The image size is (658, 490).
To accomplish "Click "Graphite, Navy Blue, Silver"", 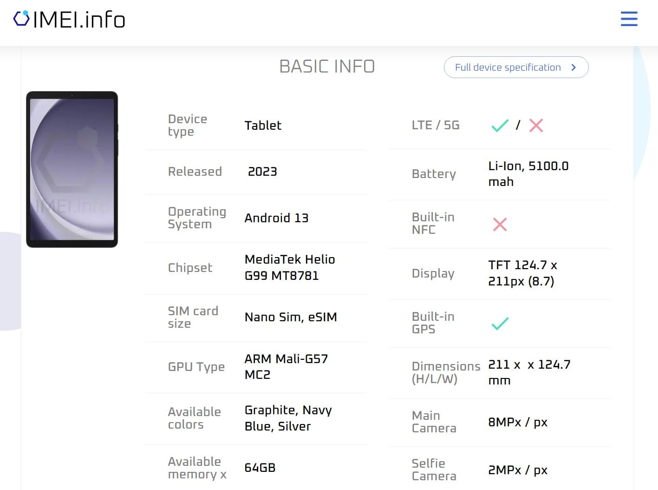I will (288, 418).
